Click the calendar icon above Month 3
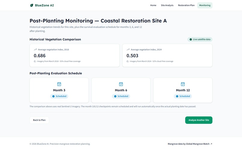Viewport: 242px width, 151px height. (x=59, y=84)
